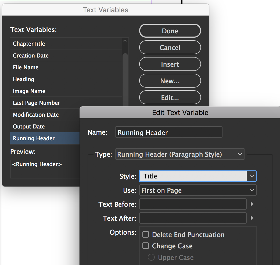Click the New... button
This screenshot has width=280, height=265.
click(170, 81)
